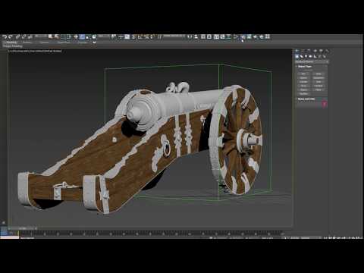Collapse the Object Type rollout

[305, 67]
